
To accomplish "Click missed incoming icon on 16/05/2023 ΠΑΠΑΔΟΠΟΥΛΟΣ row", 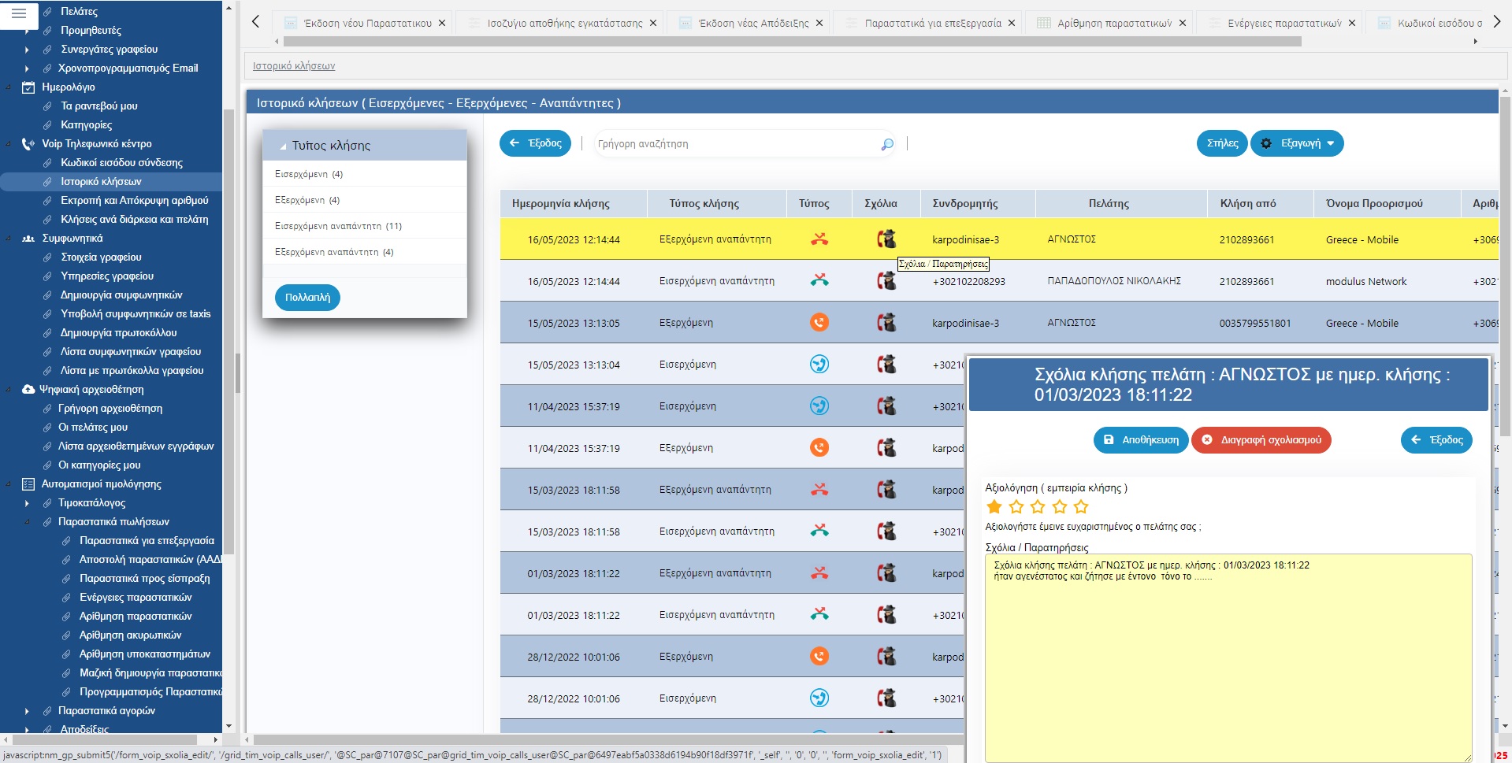I will coord(819,280).
